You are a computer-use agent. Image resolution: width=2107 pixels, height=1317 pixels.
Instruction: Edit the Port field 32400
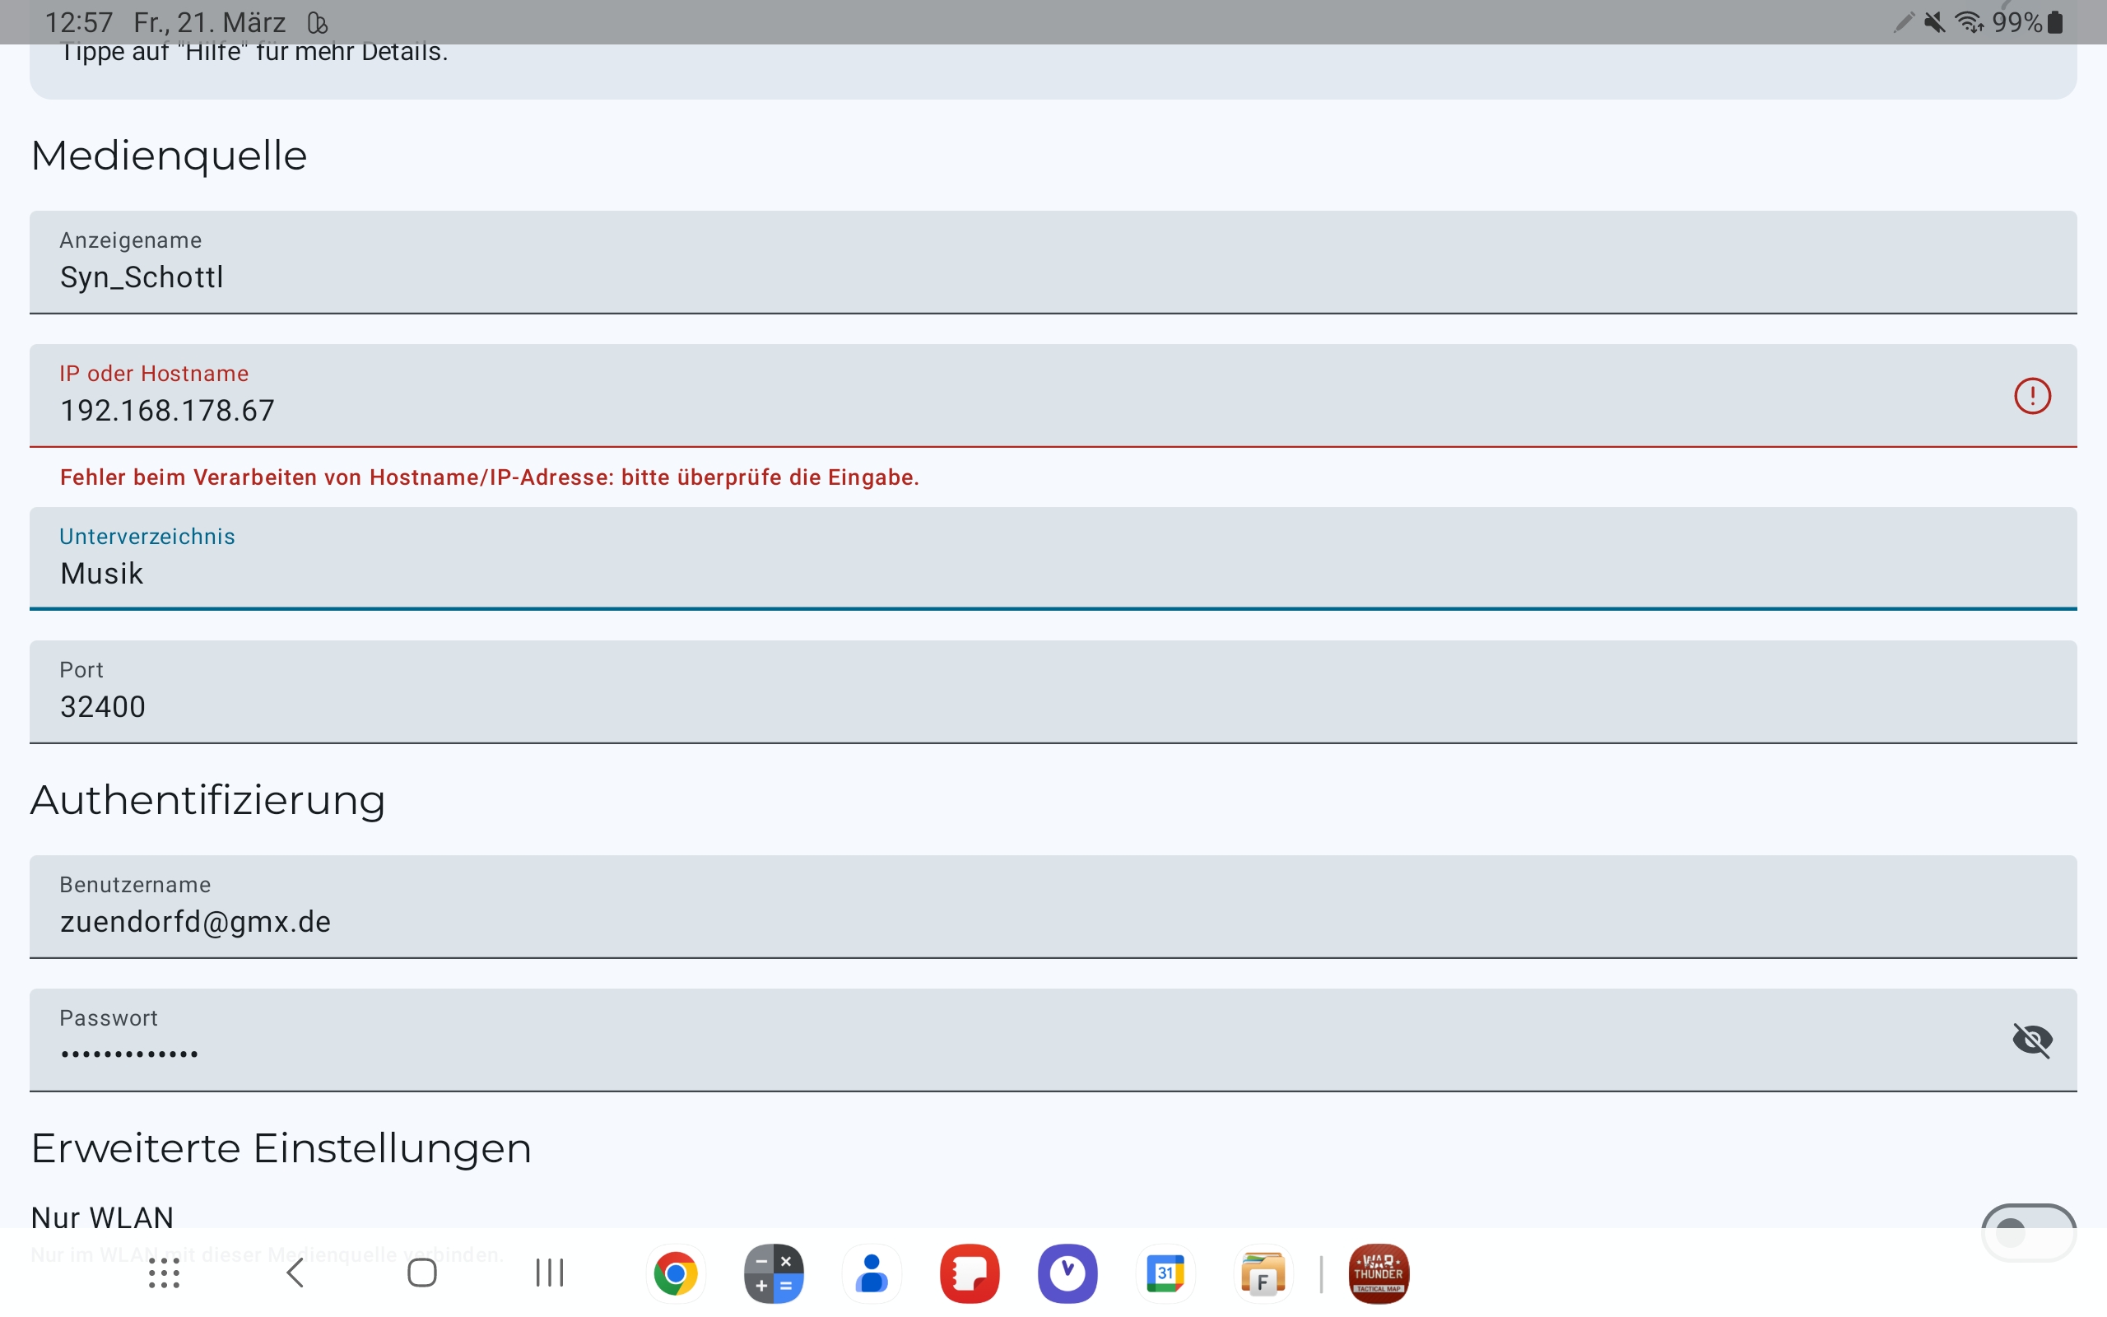pos(1053,691)
